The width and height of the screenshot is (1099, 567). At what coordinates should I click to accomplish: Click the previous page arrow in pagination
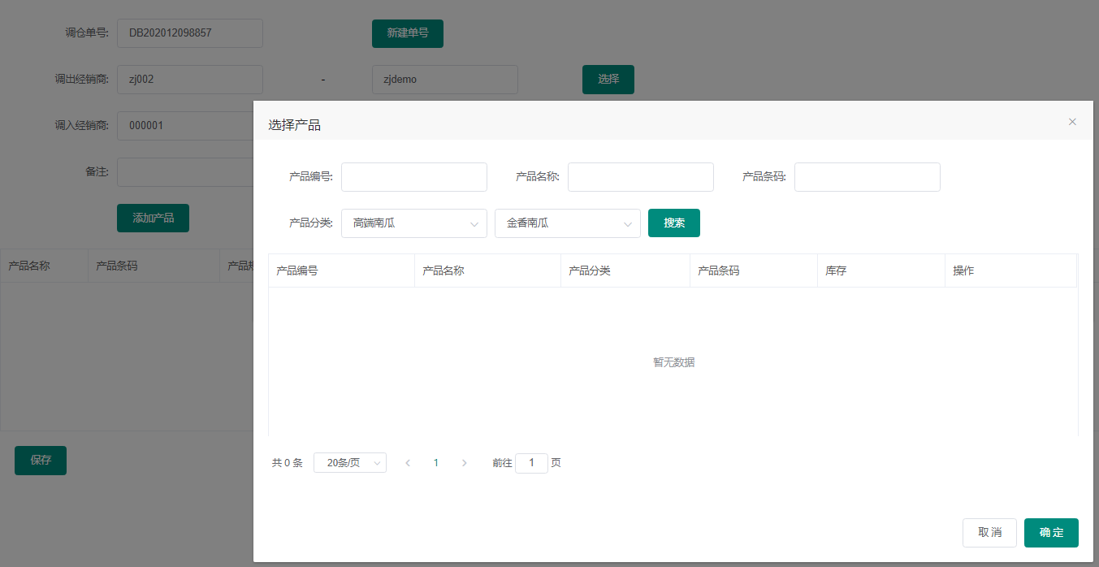(408, 463)
